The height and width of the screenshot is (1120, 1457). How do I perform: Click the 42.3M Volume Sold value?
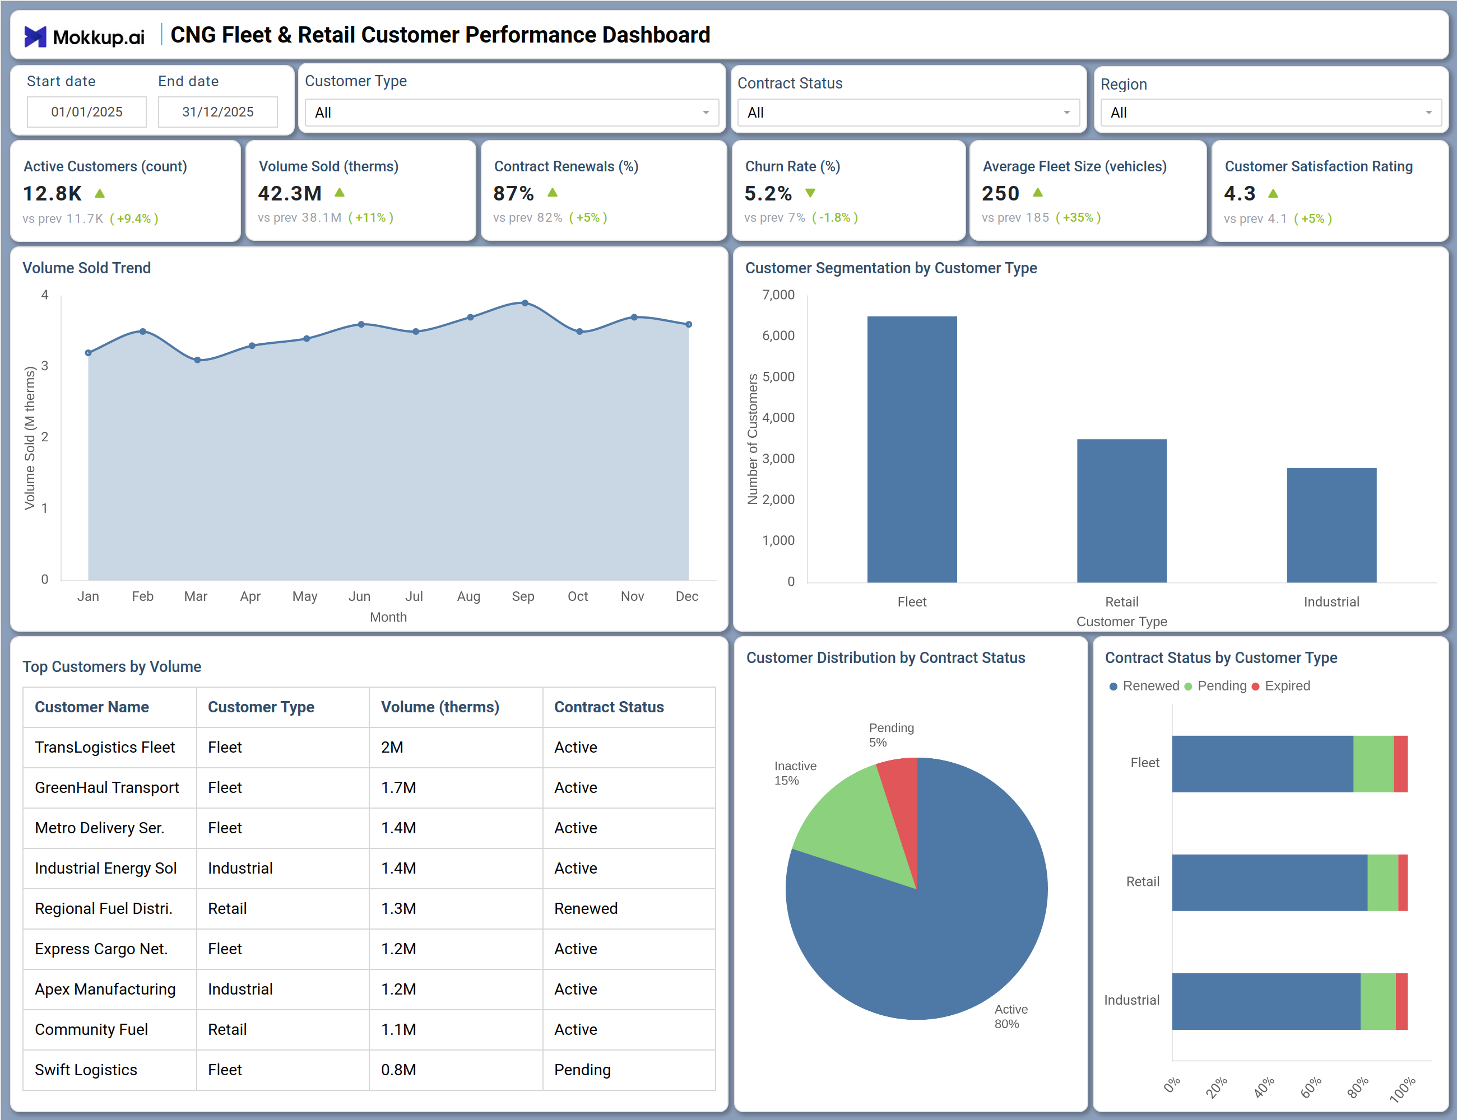[x=290, y=193]
